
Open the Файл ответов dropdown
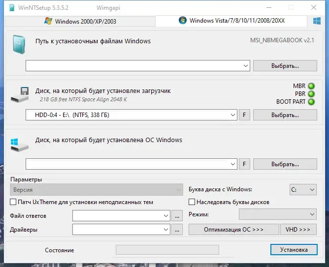pos(121,216)
